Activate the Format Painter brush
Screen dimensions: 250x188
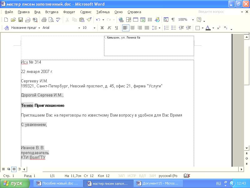[x=89, y=20]
